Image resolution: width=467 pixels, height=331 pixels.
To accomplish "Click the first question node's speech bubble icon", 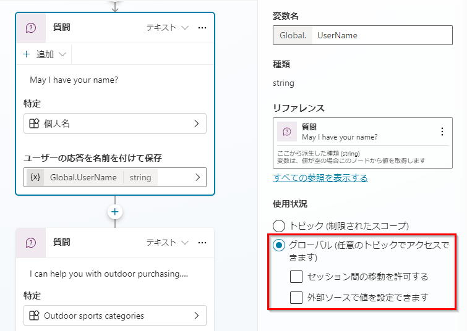I will point(31,28).
